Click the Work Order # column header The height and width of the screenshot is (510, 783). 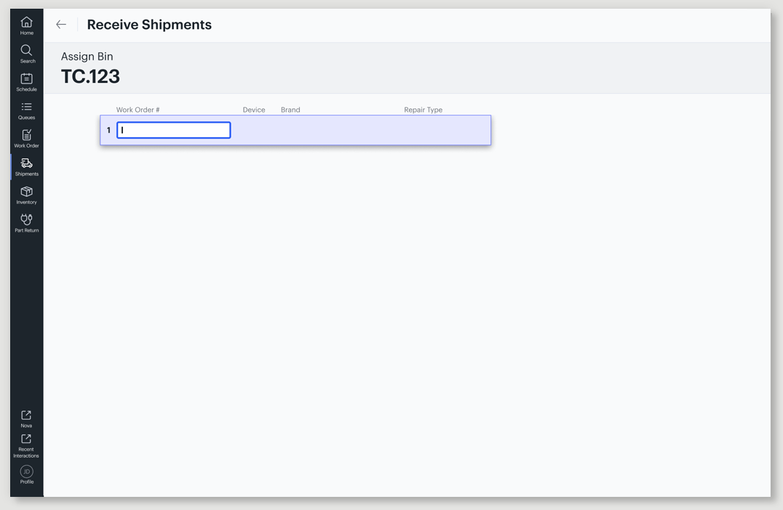138,110
